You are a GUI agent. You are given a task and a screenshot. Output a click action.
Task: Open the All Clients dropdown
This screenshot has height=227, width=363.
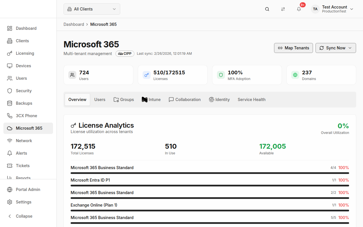point(92,9)
